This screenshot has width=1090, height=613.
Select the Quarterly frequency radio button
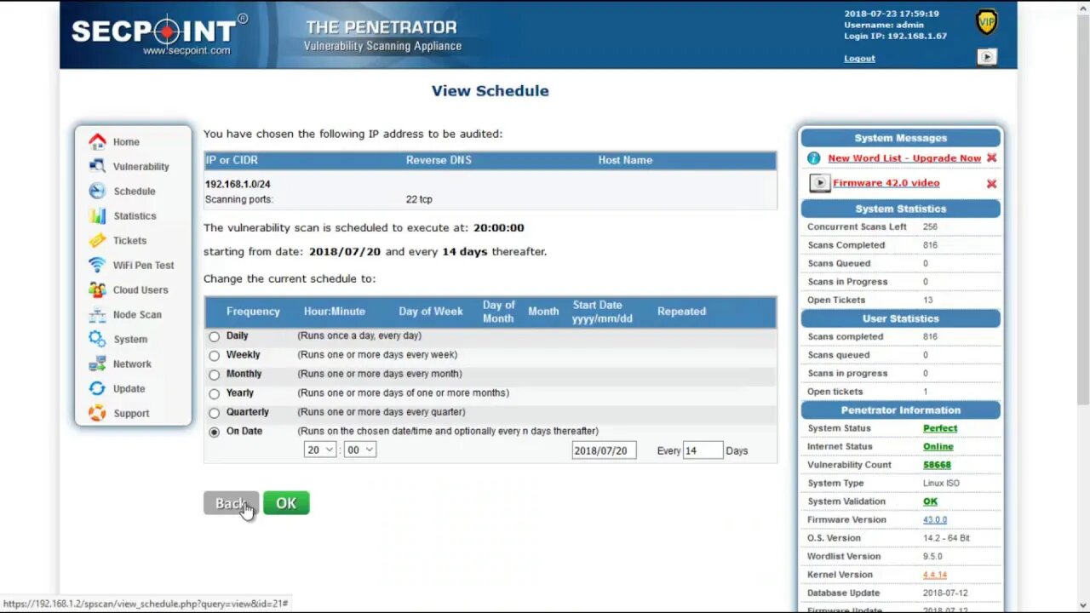click(x=214, y=413)
